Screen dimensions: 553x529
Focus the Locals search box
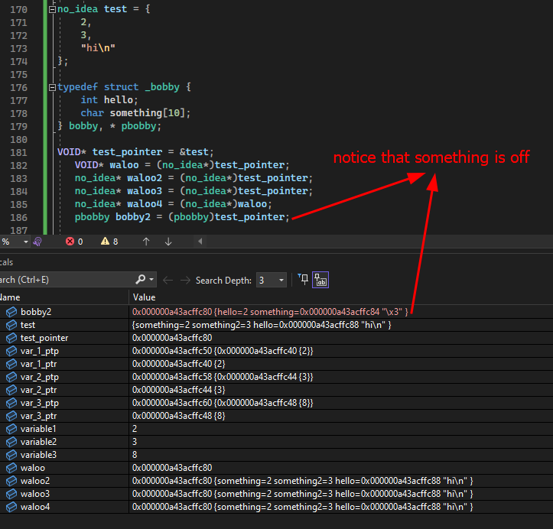[x=67, y=280]
